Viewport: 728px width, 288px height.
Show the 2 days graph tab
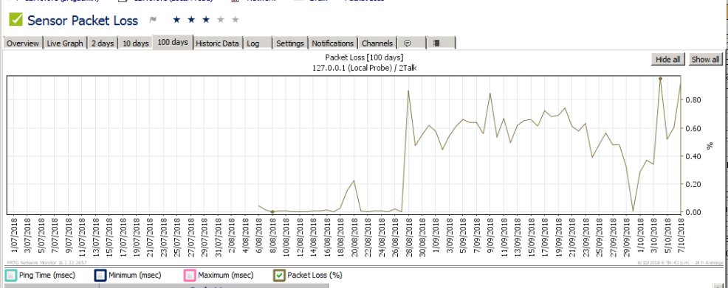pyautogui.click(x=103, y=43)
